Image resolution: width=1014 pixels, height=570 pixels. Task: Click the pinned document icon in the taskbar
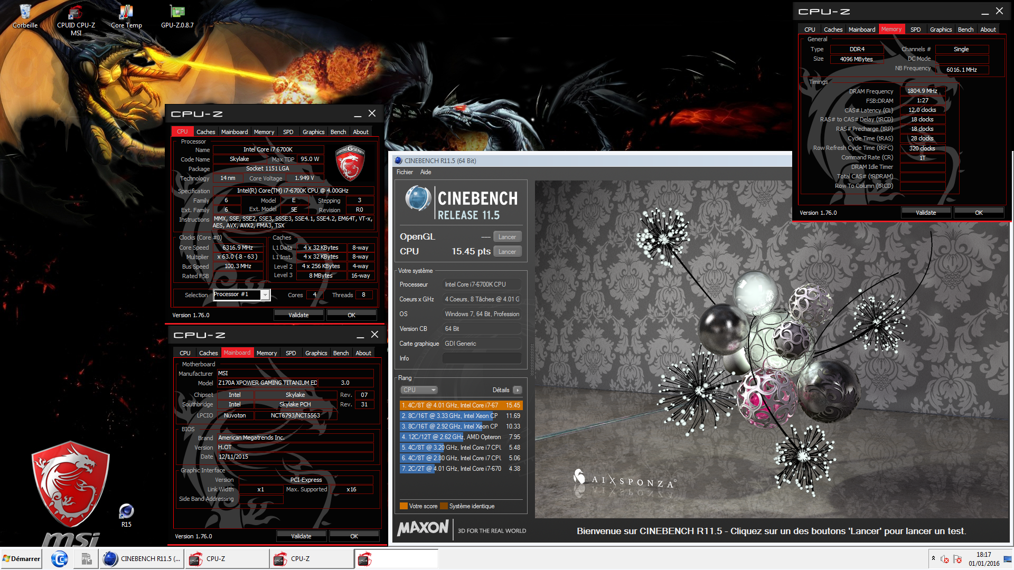pos(87,559)
